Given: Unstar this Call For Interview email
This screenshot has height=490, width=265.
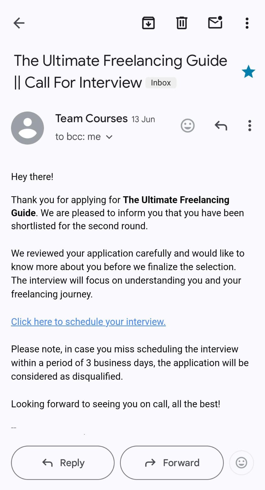Looking at the screenshot, I should pos(249,72).
